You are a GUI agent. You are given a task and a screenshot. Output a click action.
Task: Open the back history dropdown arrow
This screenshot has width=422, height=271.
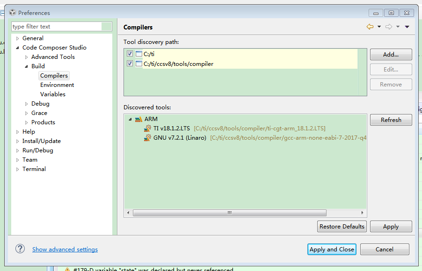[379, 27]
